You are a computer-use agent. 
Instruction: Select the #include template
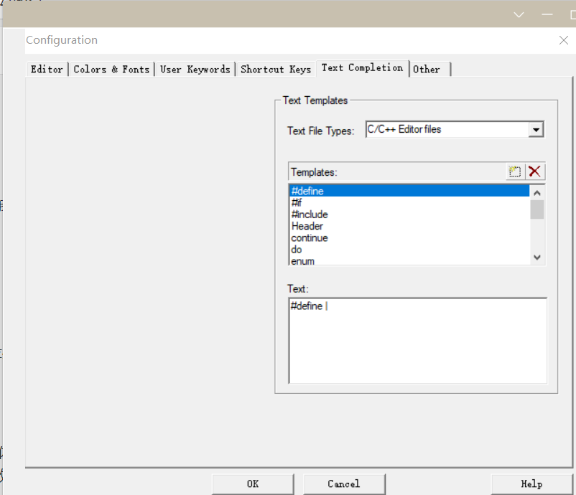click(409, 214)
